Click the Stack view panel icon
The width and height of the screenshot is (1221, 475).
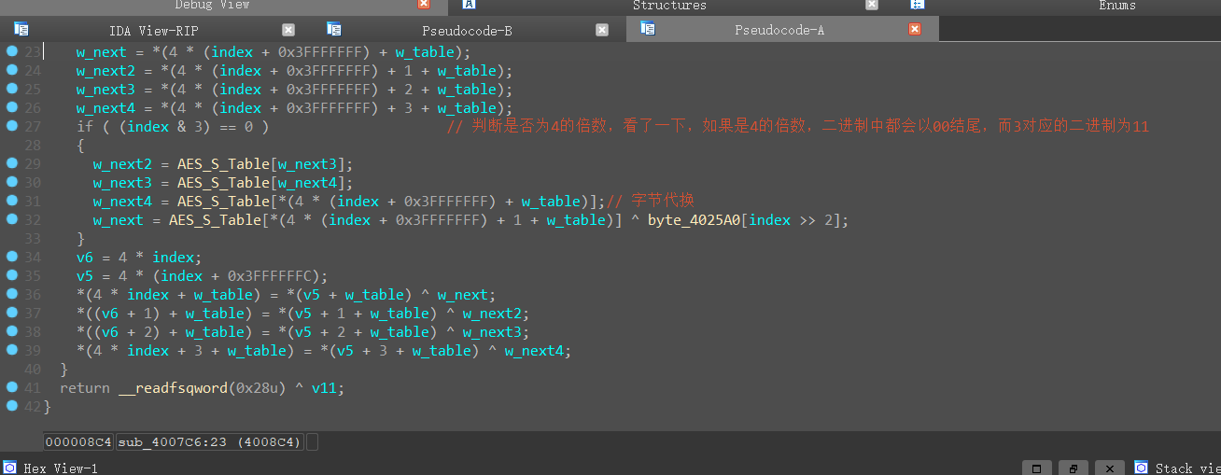pos(1141,468)
